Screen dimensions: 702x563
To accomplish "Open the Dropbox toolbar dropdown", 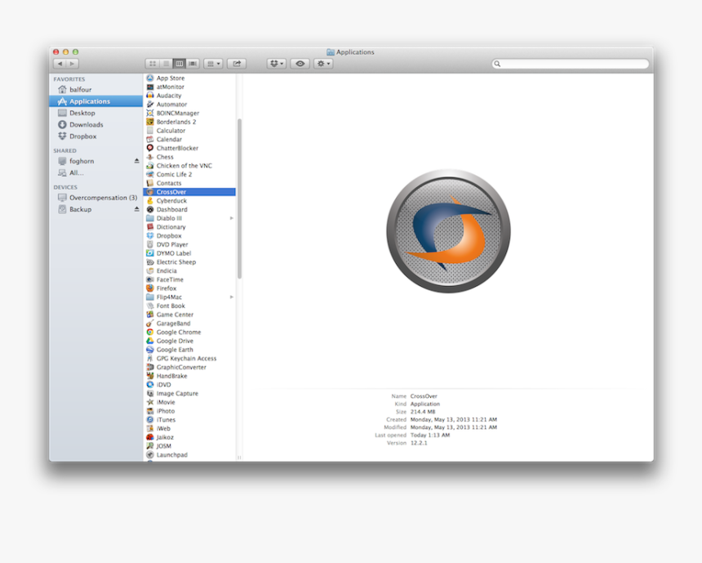I will click(x=277, y=64).
